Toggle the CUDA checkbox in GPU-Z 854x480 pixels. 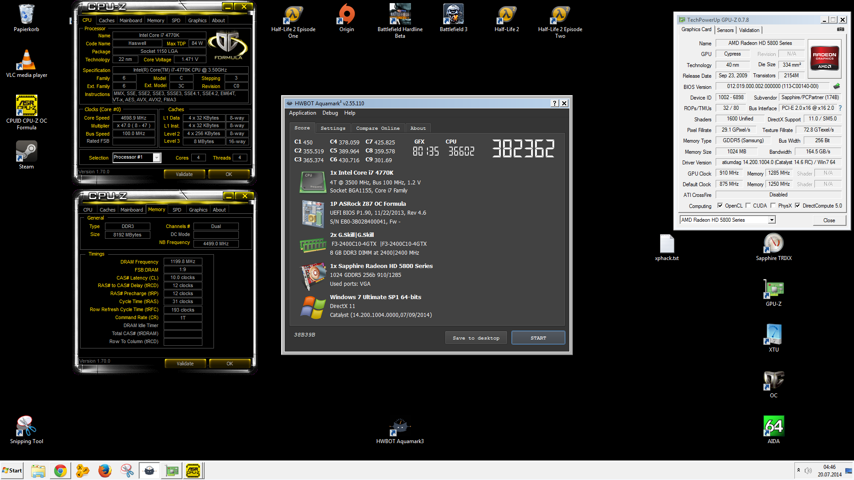(x=748, y=206)
